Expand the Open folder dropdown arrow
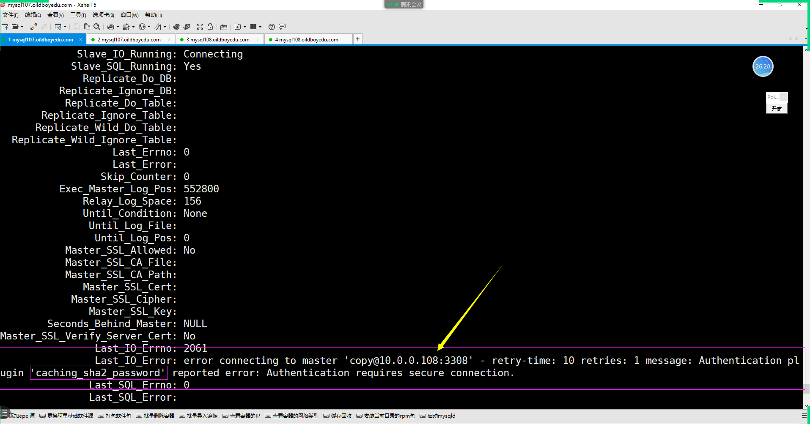Screen dimensions: 810x424 [x=22, y=27]
